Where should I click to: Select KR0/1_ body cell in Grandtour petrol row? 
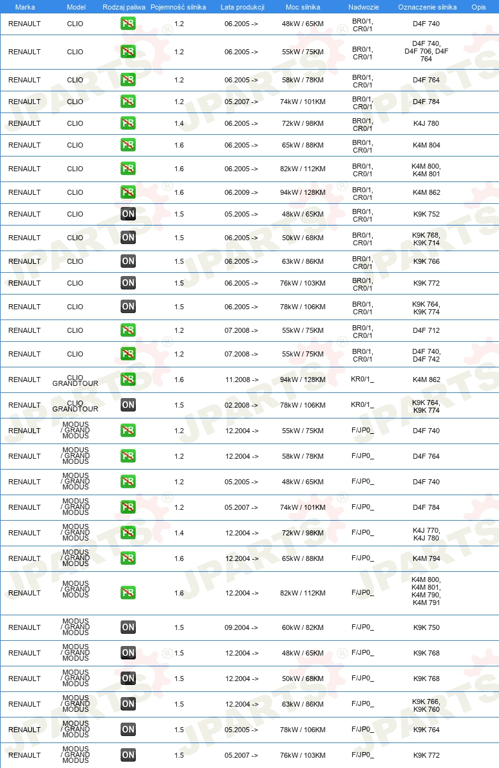pyautogui.click(x=362, y=380)
